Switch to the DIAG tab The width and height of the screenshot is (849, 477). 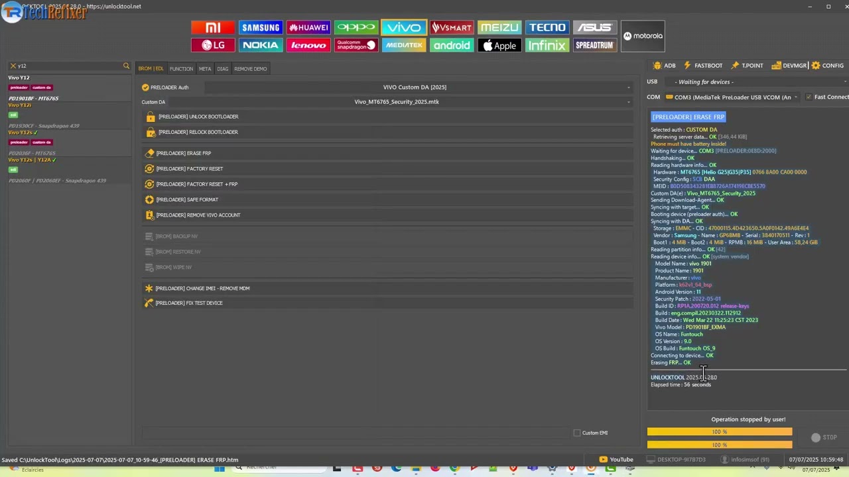point(222,69)
